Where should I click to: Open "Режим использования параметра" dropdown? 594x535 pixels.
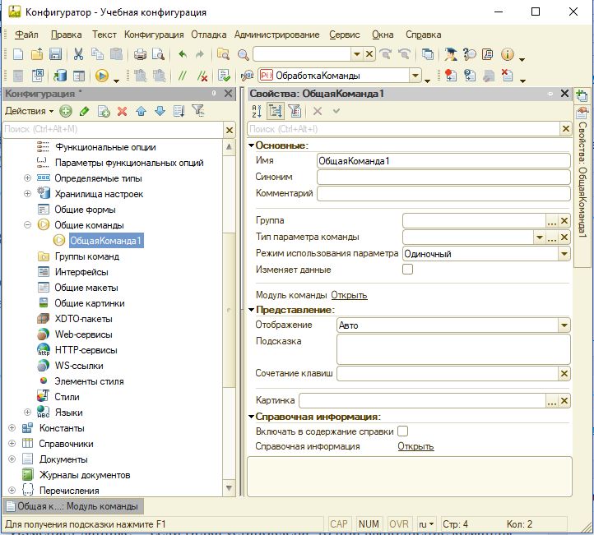(564, 254)
